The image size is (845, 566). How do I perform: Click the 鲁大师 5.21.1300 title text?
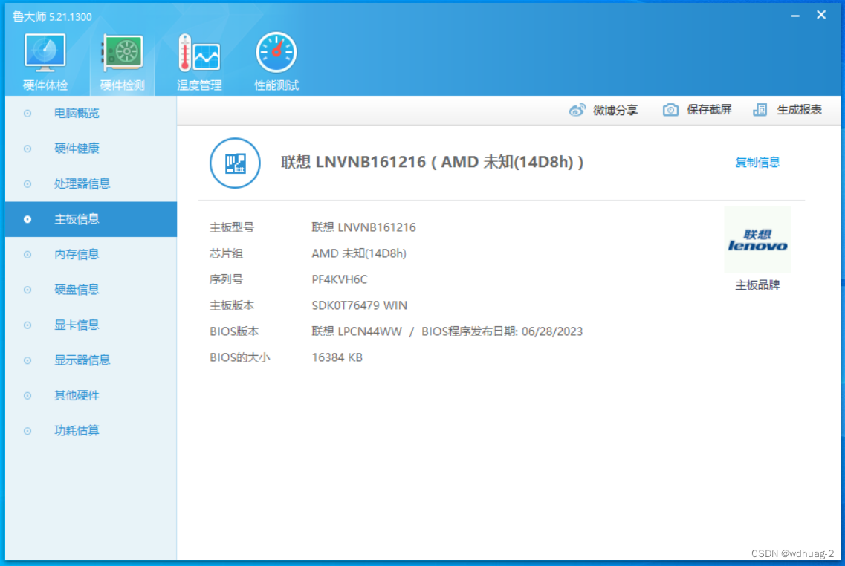tap(52, 16)
